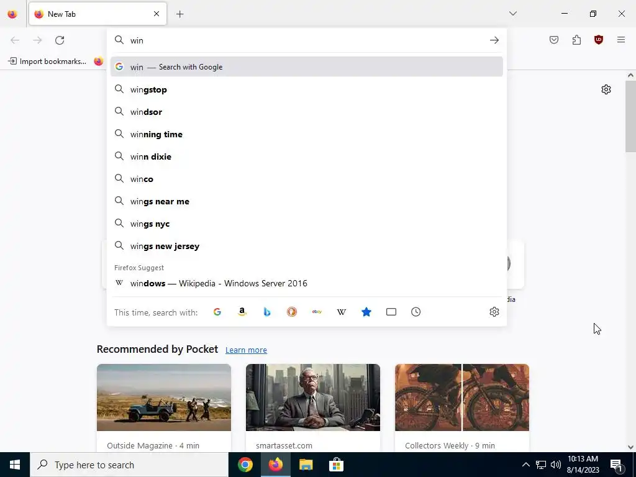
Task: Search bookmarks with the star icon
Action: click(366, 312)
